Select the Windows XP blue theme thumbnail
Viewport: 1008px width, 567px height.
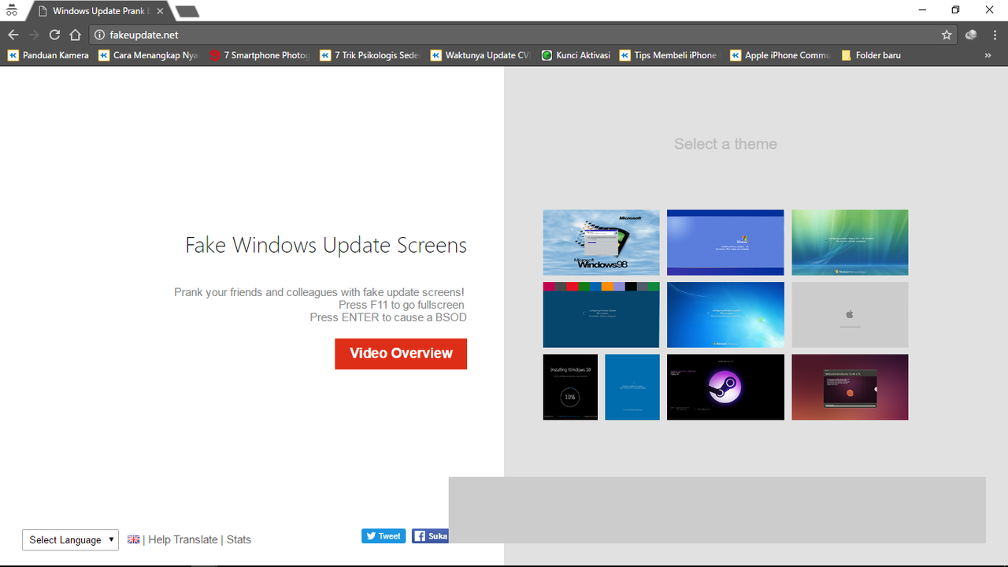[725, 243]
